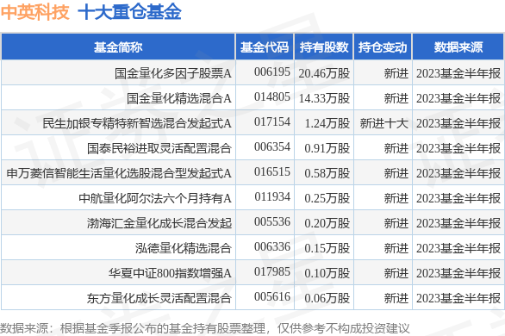This screenshot has height=336, width=505.
Task: Select fund name 国金量化精选混合A
Action: 179,98
